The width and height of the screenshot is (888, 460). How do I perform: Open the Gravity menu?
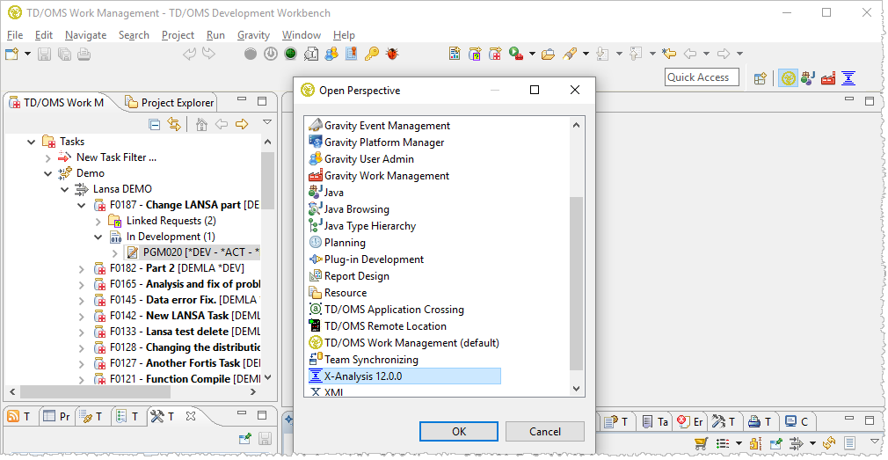(253, 35)
